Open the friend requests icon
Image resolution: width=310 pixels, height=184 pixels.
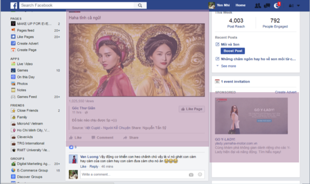(258, 5)
